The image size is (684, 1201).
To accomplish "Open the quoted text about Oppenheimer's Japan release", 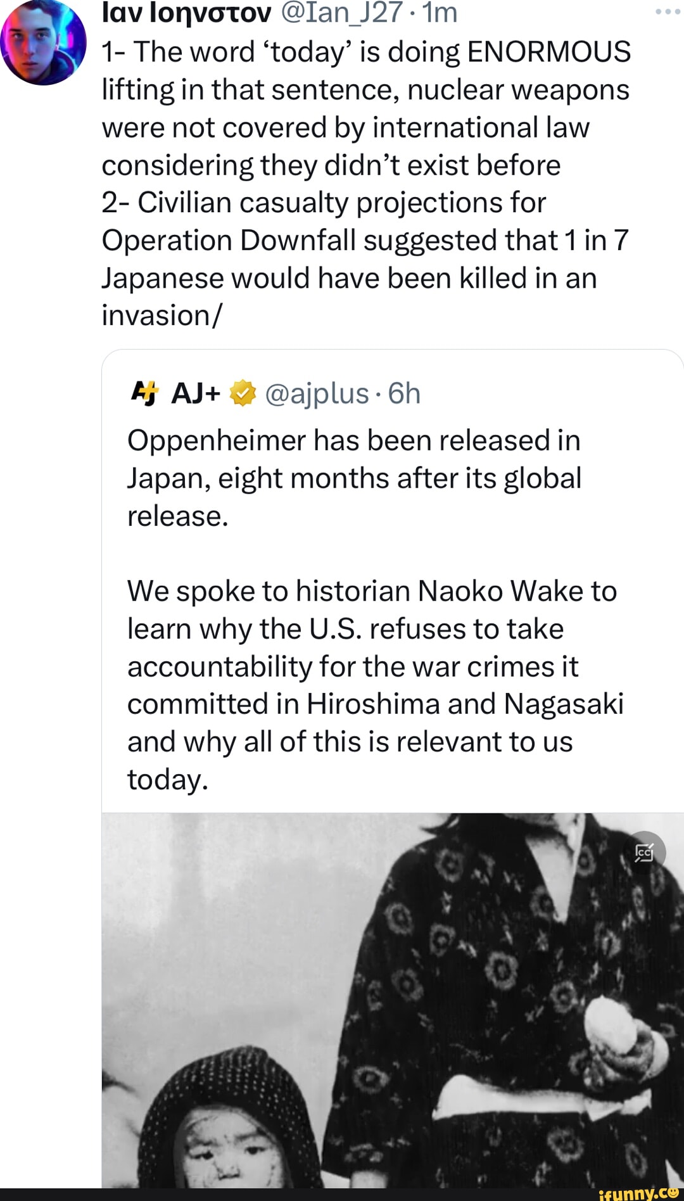I will pos(354,478).
